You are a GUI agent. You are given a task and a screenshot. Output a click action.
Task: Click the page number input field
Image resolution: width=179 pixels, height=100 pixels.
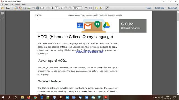pos(56,8)
